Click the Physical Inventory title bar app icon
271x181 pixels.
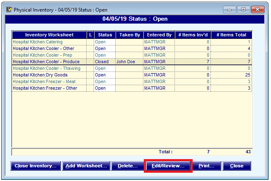[x=9, y=9]
